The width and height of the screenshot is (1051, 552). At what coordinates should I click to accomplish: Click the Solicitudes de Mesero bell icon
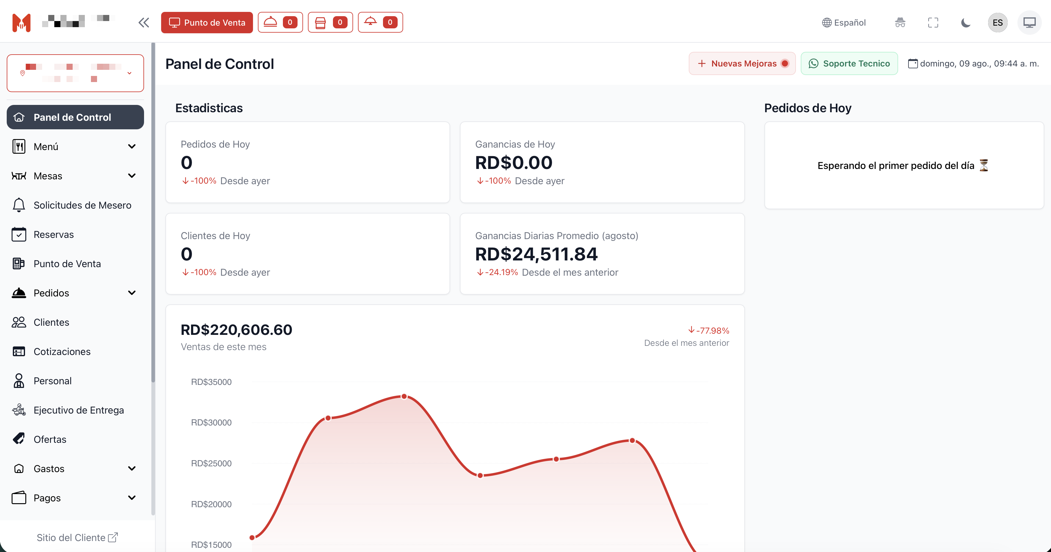[19, 205]
